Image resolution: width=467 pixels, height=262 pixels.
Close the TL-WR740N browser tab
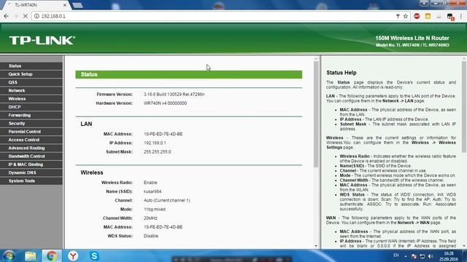[65, 5]
